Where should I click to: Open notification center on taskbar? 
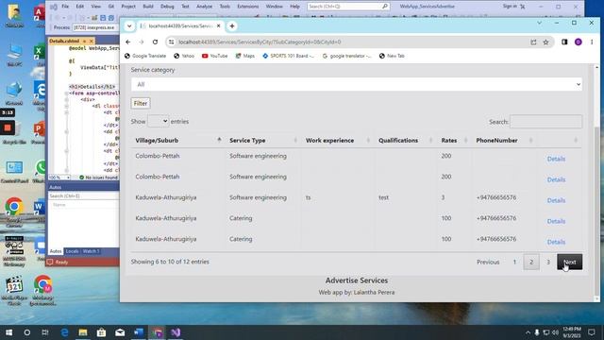pos(592,332)
